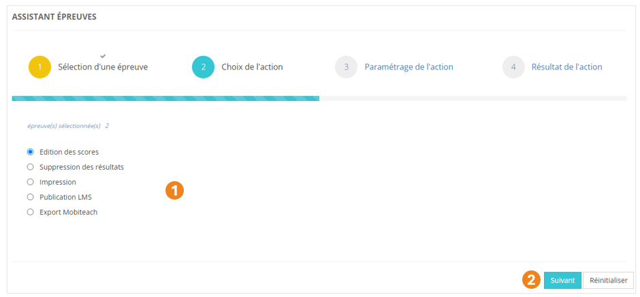Click the yellow step 1 circle

pyautogui.click(x=39, y=67)
